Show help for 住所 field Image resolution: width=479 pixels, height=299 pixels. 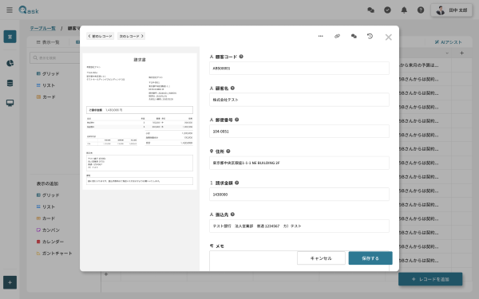[228, 151]
